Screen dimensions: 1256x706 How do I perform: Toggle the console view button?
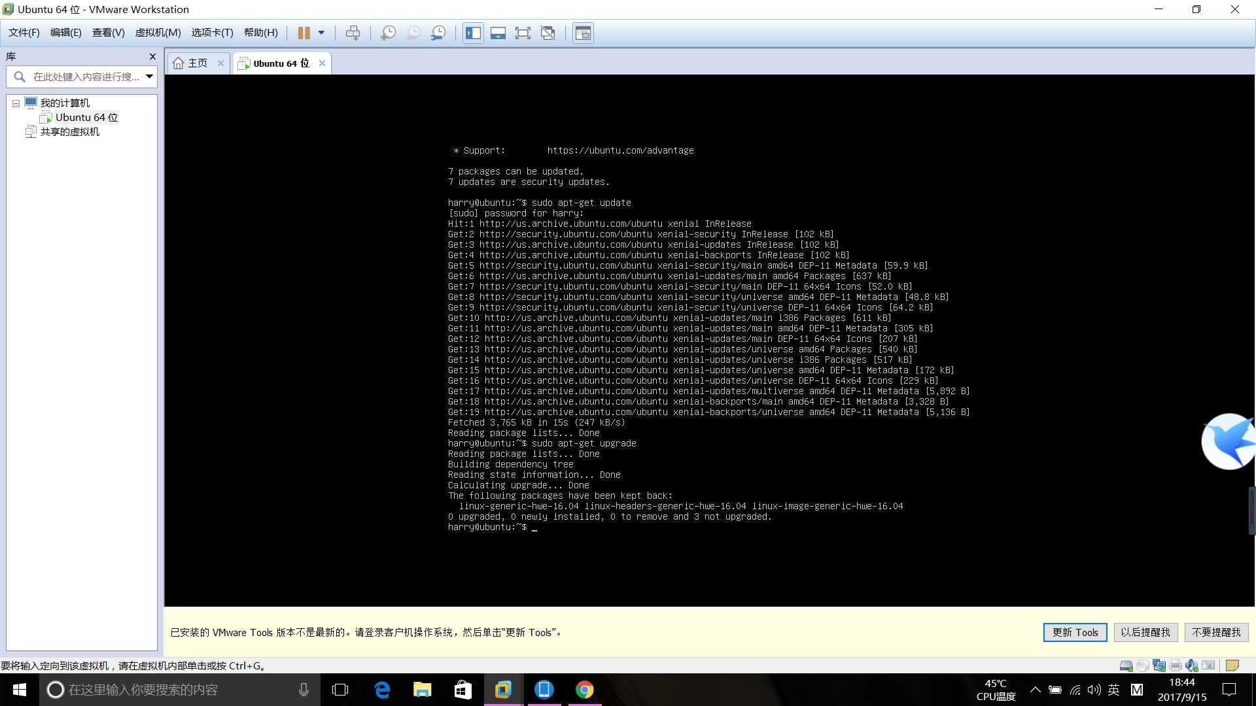pyautogui.click(x=583, y=33)
